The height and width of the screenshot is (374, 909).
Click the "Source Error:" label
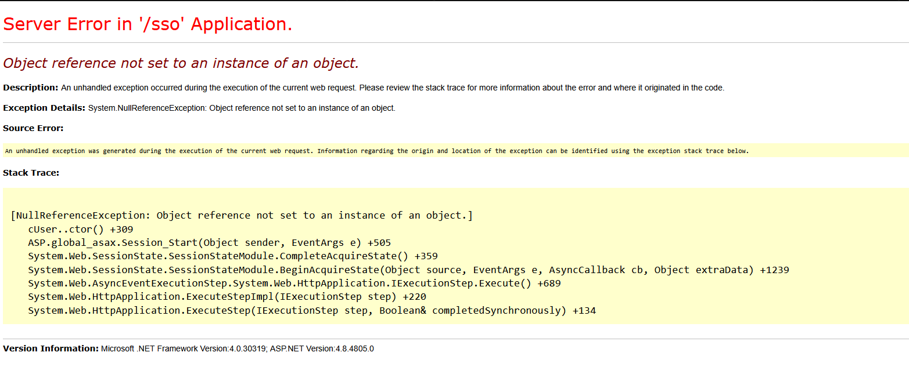tap(33, 128)
